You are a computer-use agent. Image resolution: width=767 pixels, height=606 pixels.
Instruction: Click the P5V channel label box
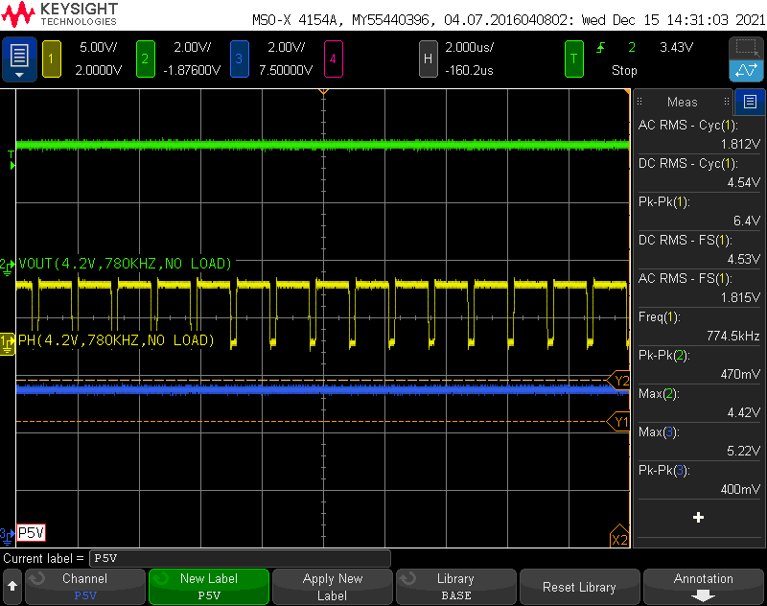tap(31, 532)
